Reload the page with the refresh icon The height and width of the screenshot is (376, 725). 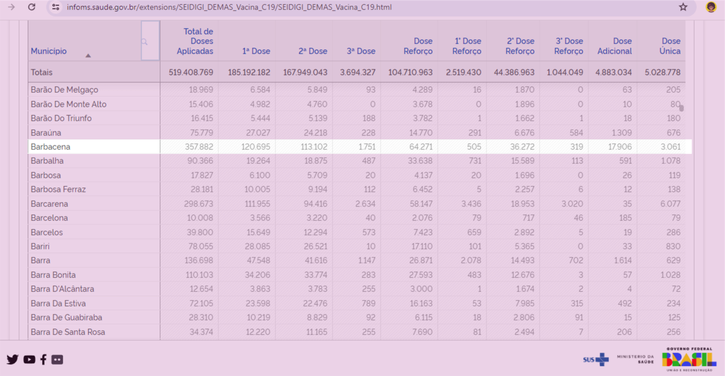pyautogui.click(x=32, y=7)
